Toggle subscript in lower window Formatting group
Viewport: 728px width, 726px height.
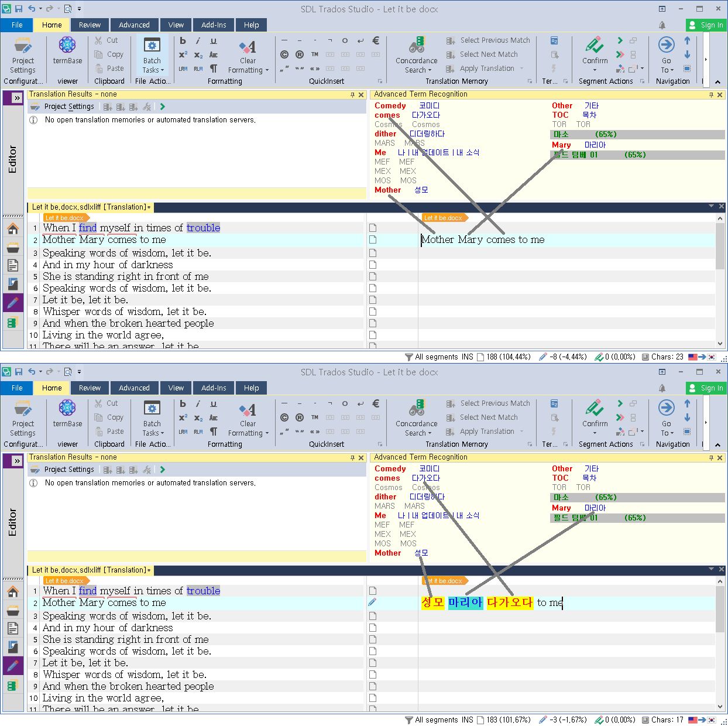point(198,417)
